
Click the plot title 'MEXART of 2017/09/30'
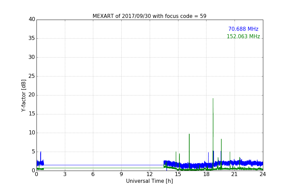(x=149, y=16)
